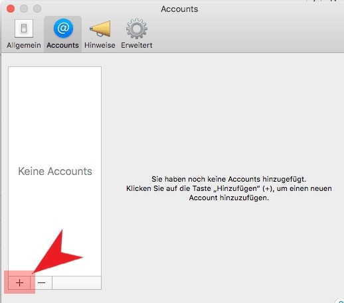This screenshot has width=344, height=303.
Task: Remove account with the minus button
Action: pos(41,282)
